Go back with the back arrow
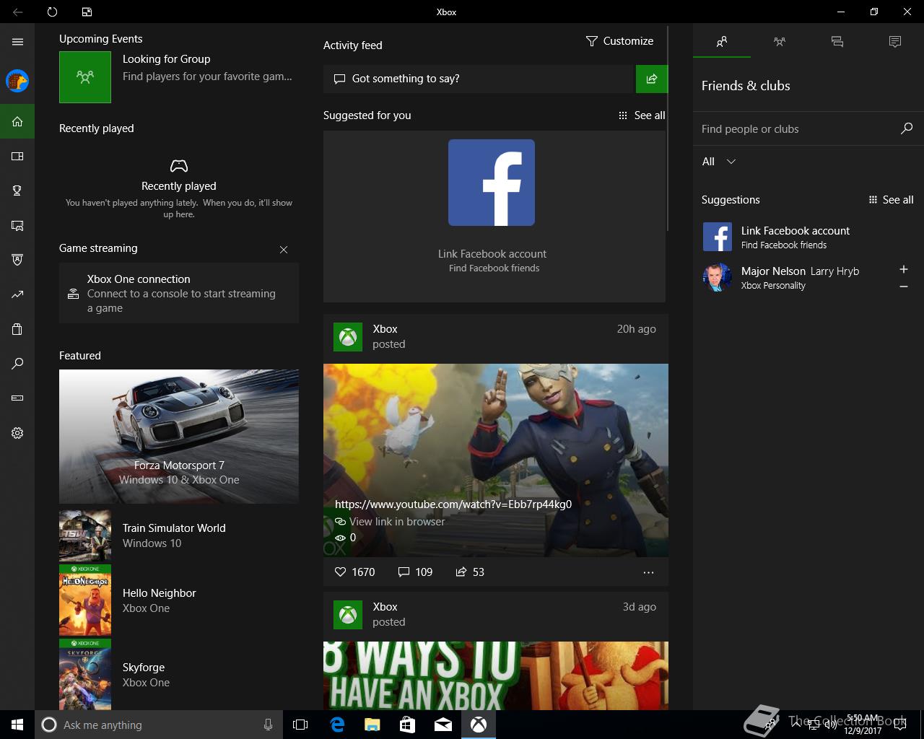Image resolution: width=924 pixels, height=739 pixels. [x=17, y=12]
